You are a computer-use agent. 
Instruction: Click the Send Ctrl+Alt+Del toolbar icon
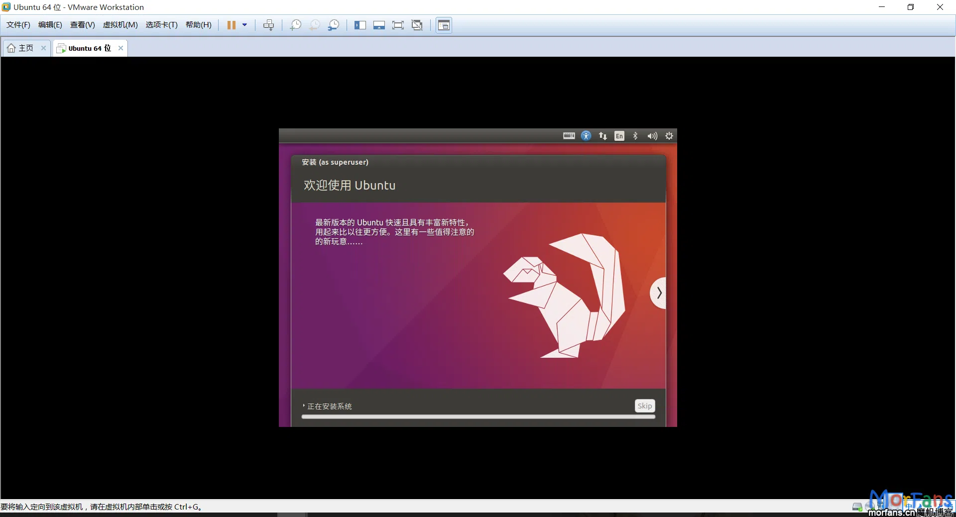(268, 25)
